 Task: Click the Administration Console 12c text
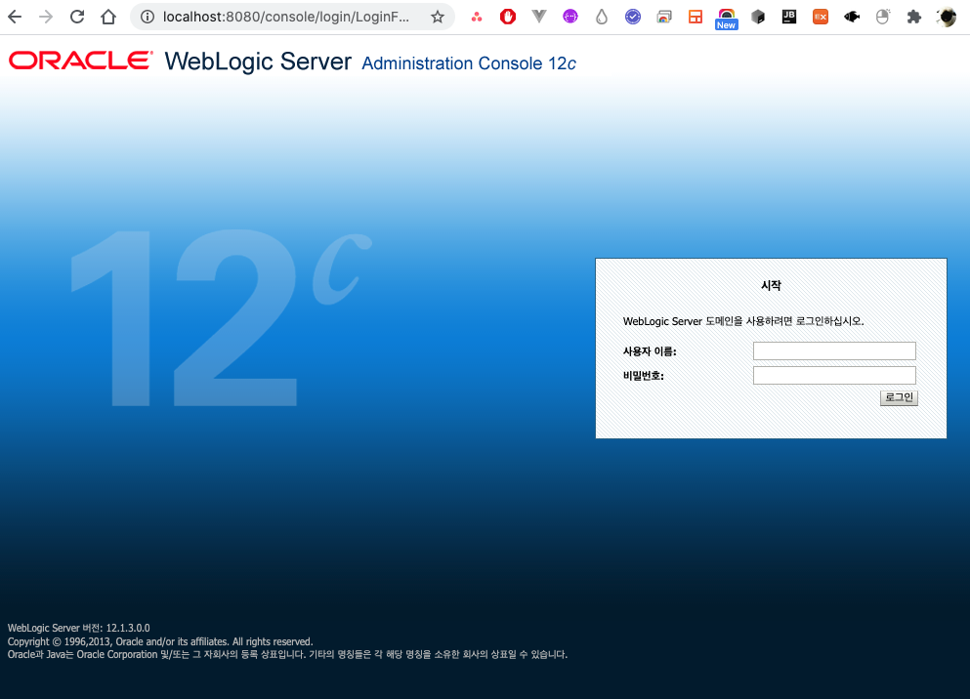point(469,63)
